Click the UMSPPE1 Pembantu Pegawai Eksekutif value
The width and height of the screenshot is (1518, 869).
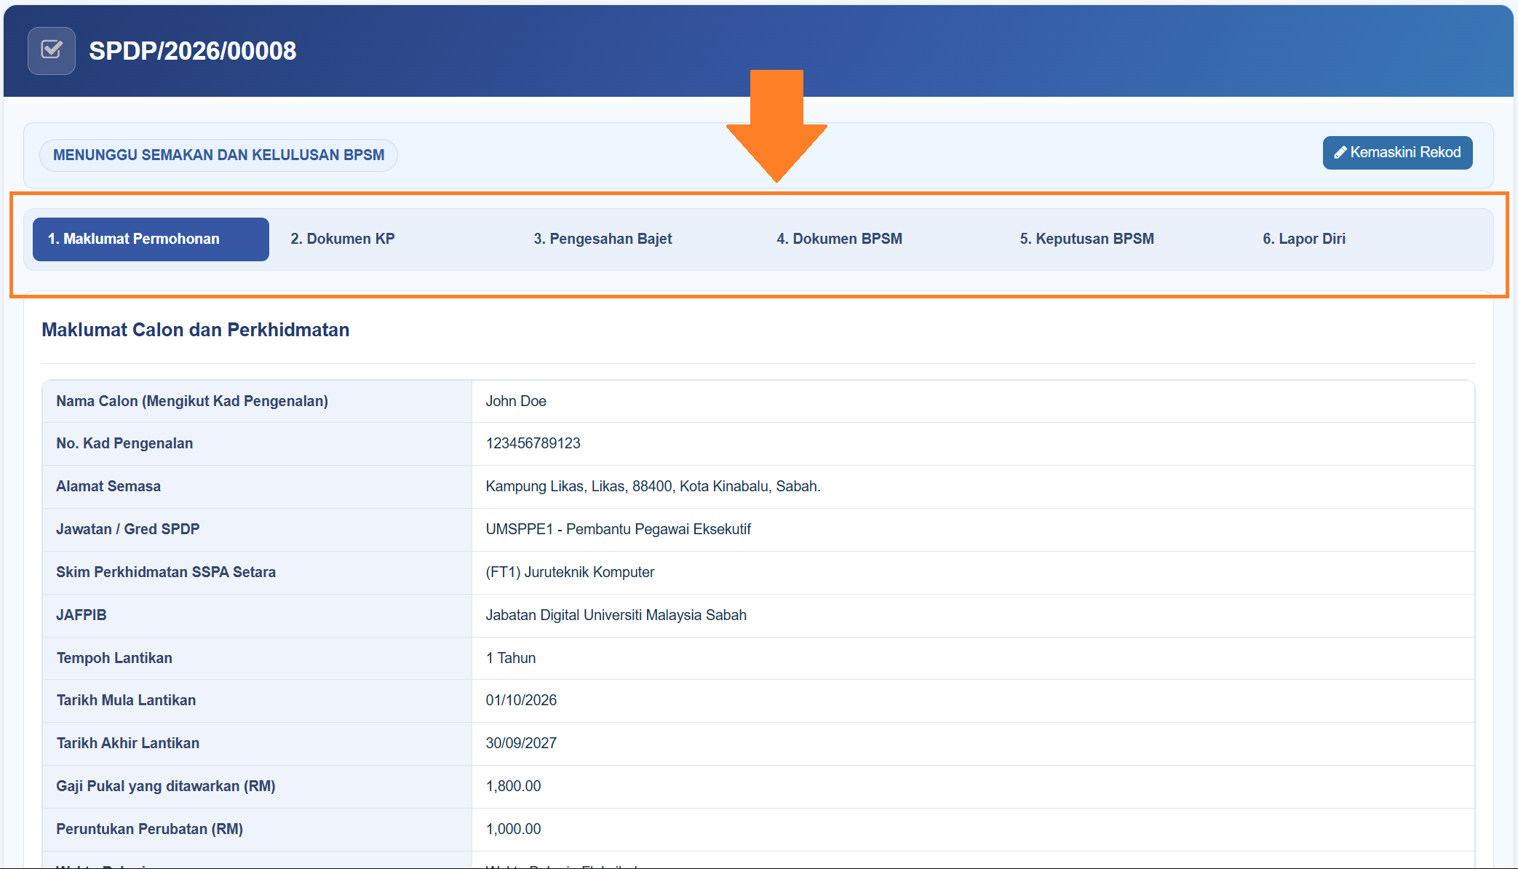click(618, 529)
